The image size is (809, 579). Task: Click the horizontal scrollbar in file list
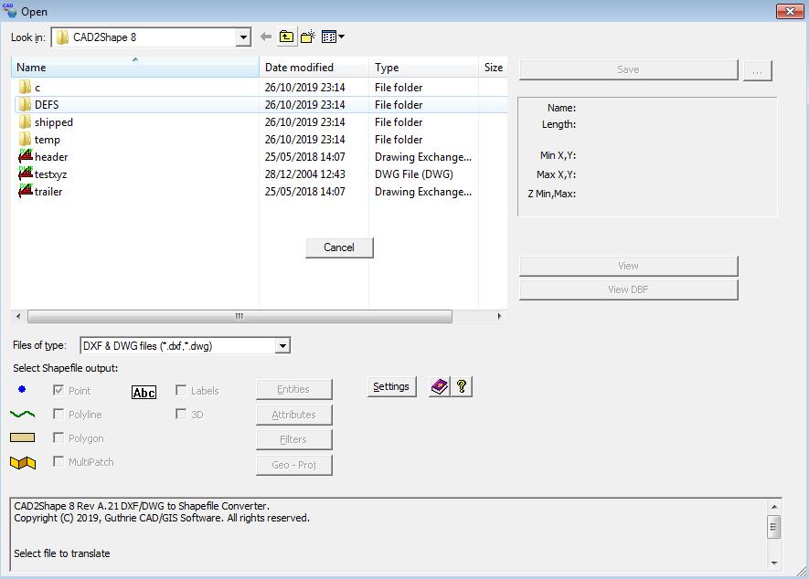(x=240, y=316)
